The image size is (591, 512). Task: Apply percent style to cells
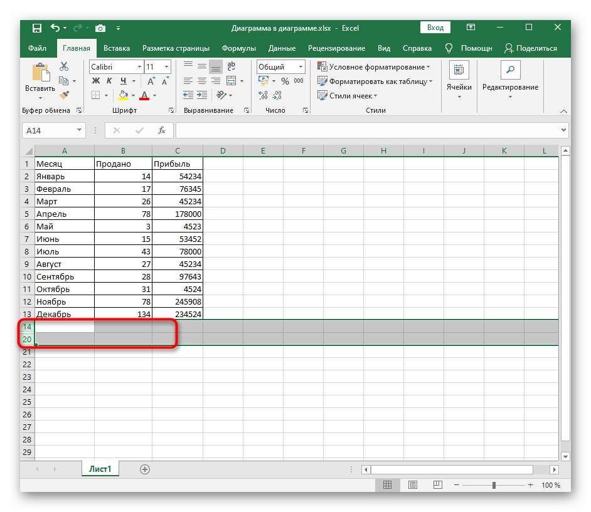point(285,81)
